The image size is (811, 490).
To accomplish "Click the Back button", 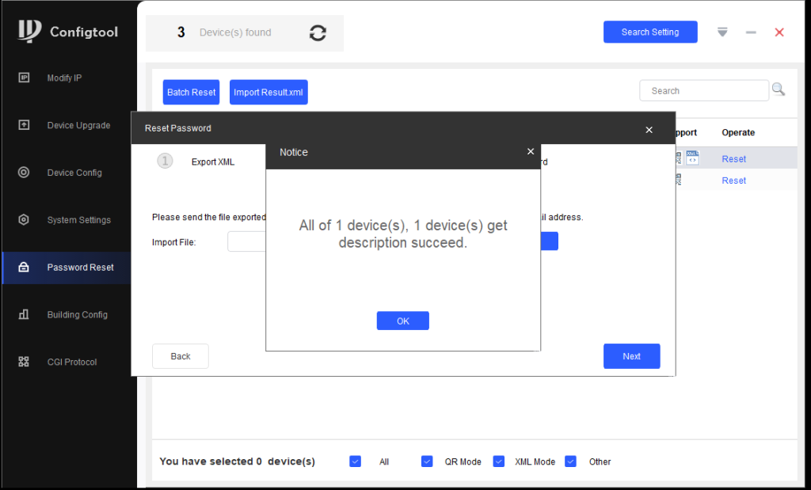I will click(181, 356).
